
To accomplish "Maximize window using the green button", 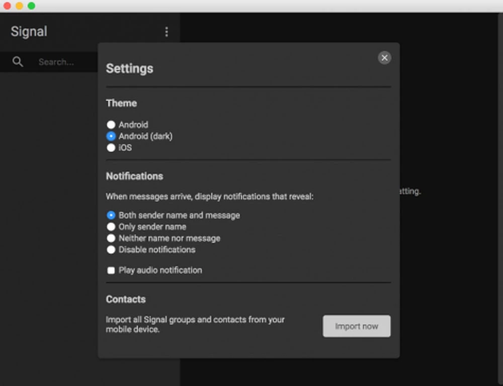I will 31,6.
